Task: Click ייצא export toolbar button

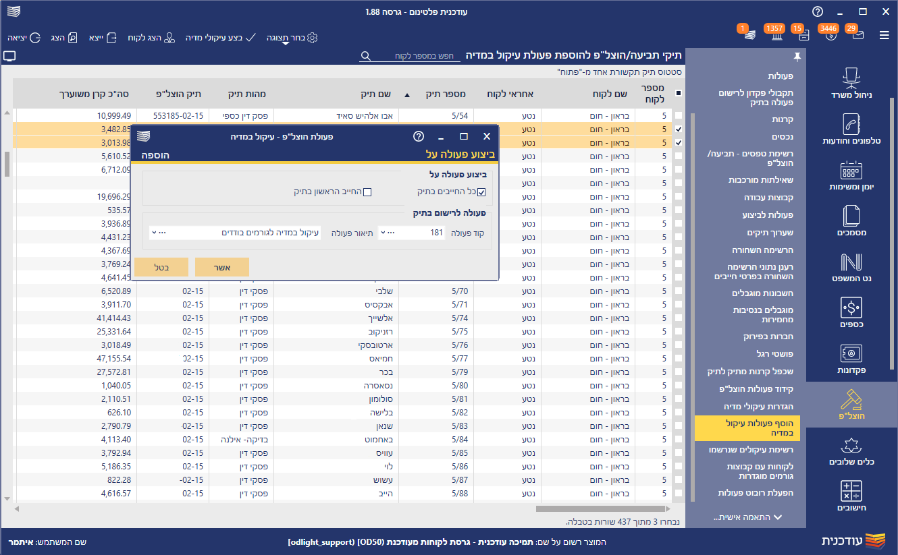Action: pos(104,38)
